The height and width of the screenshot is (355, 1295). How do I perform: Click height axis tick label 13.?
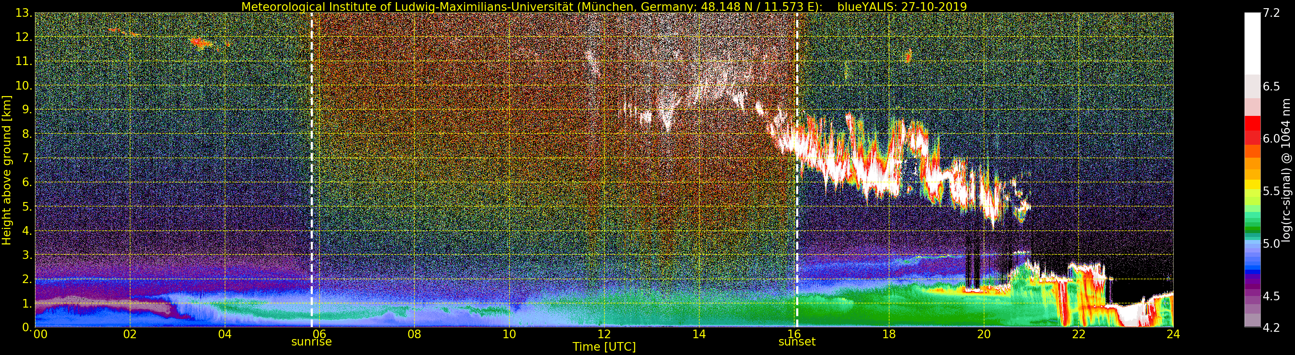24,13
